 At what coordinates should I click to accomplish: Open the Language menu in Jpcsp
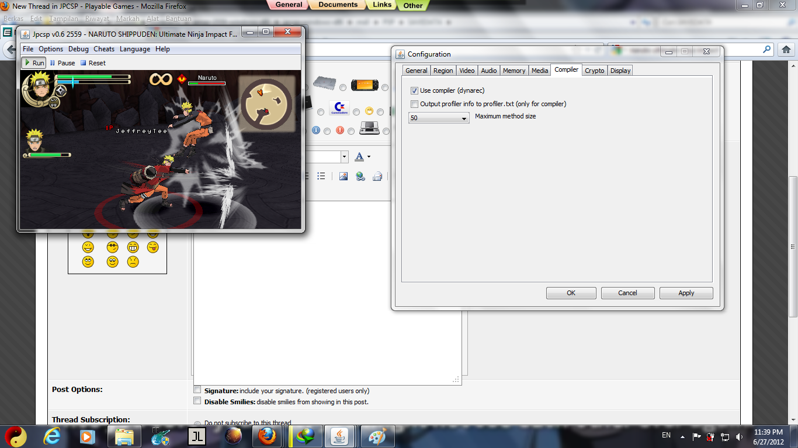pyautogui.click(x=135, y=49)
